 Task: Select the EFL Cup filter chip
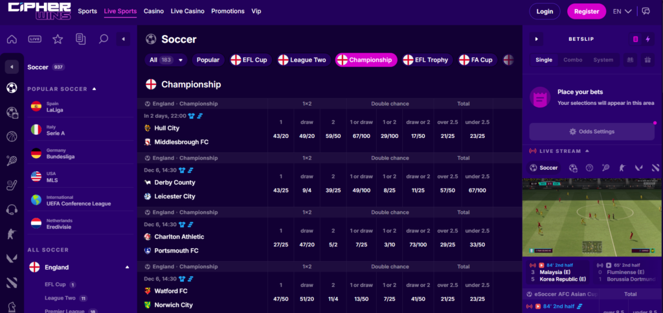click(x=251, y=60)
